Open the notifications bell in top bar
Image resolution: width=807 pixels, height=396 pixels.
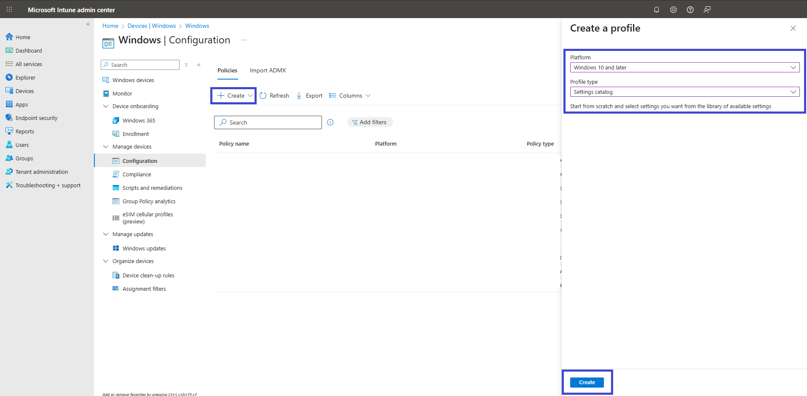[656, 9]
